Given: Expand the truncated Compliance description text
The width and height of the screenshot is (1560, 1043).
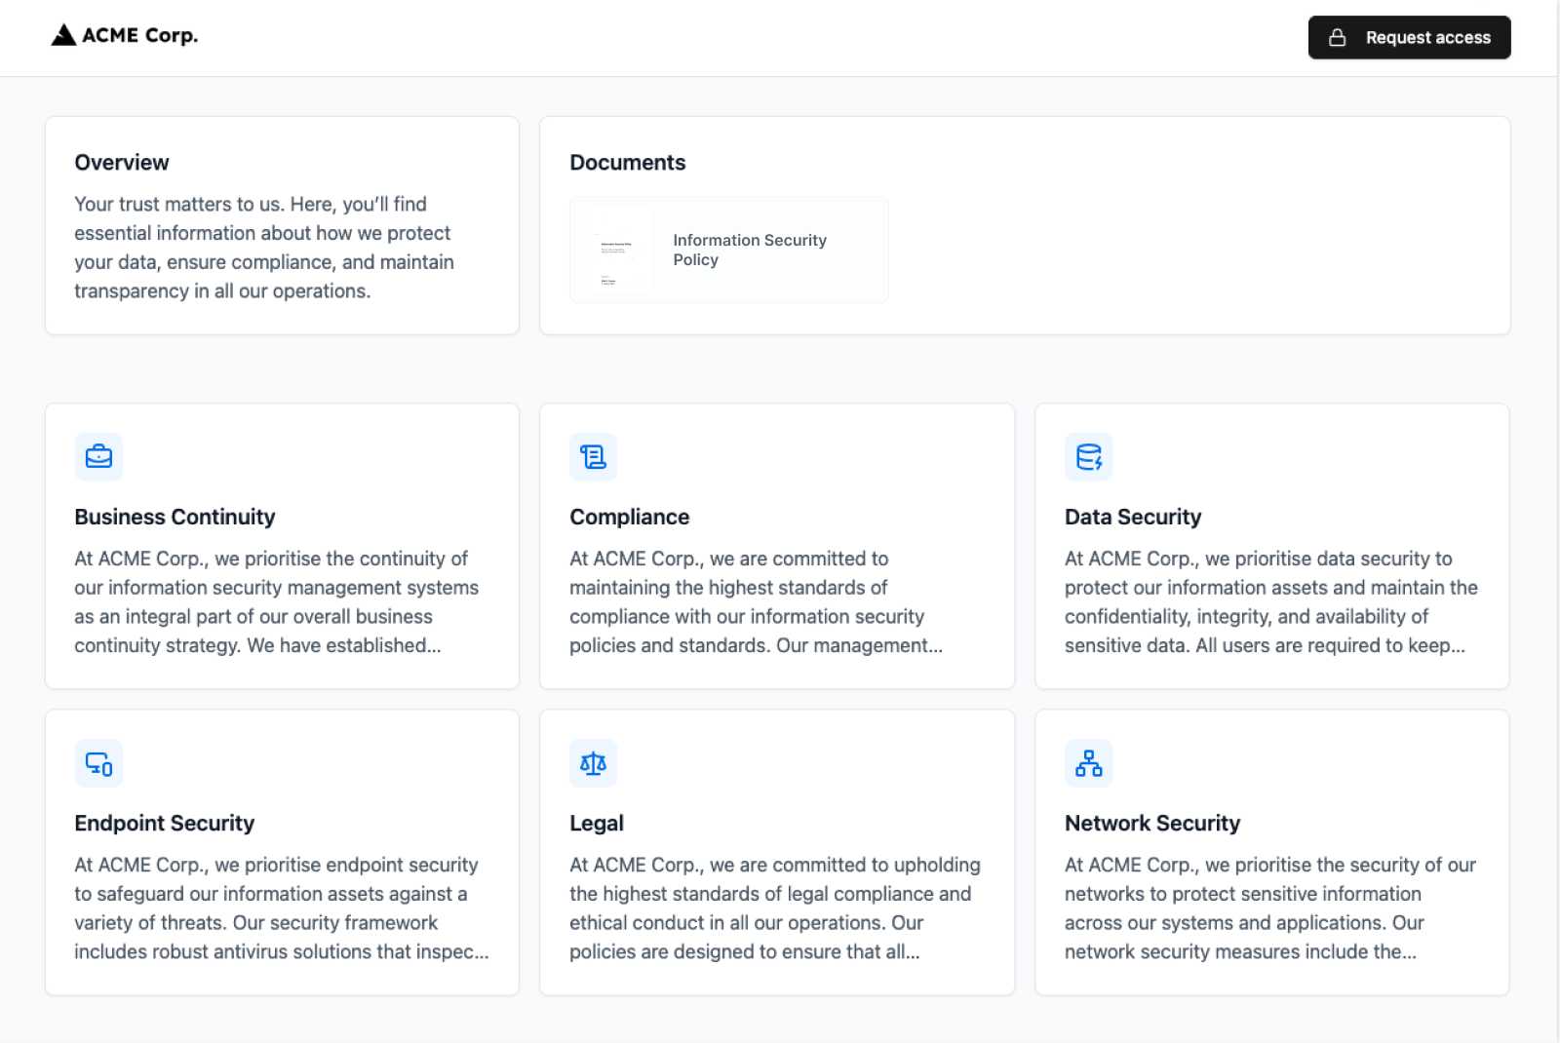Looking at the screenshot, I should [756, 601].
